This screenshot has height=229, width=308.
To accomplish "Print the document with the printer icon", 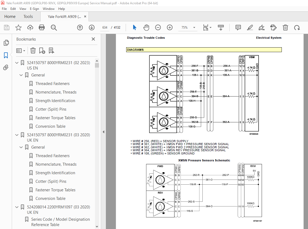I will tap(42, 28).
